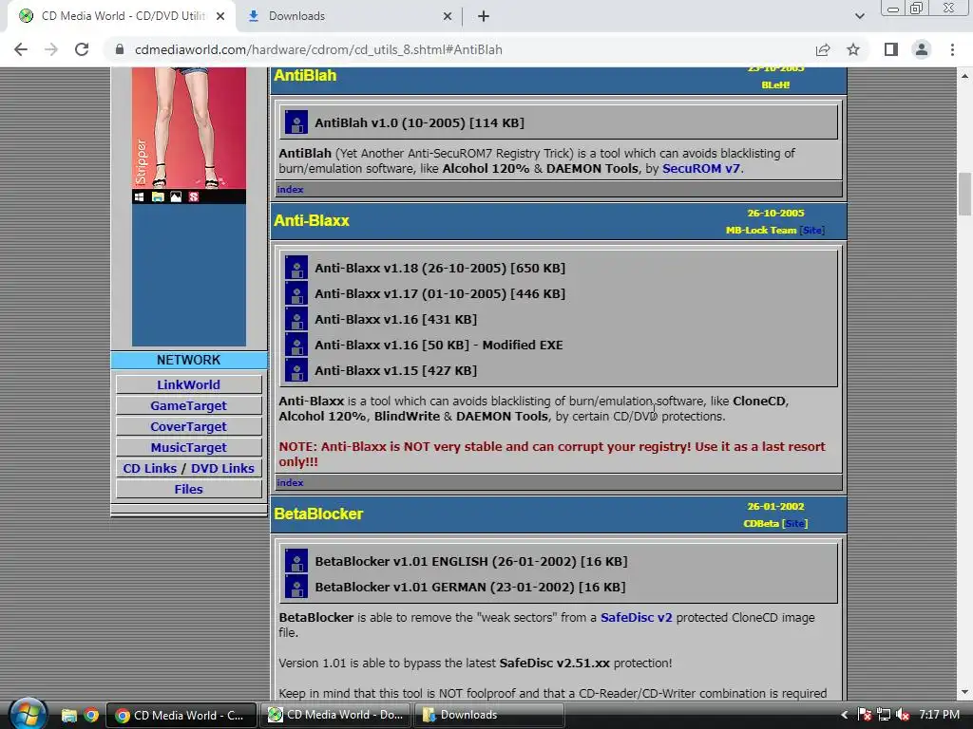This screenshot has height=729, width=973.
Task: Show hidden tray icons arrow
Action: pos(844,715)
